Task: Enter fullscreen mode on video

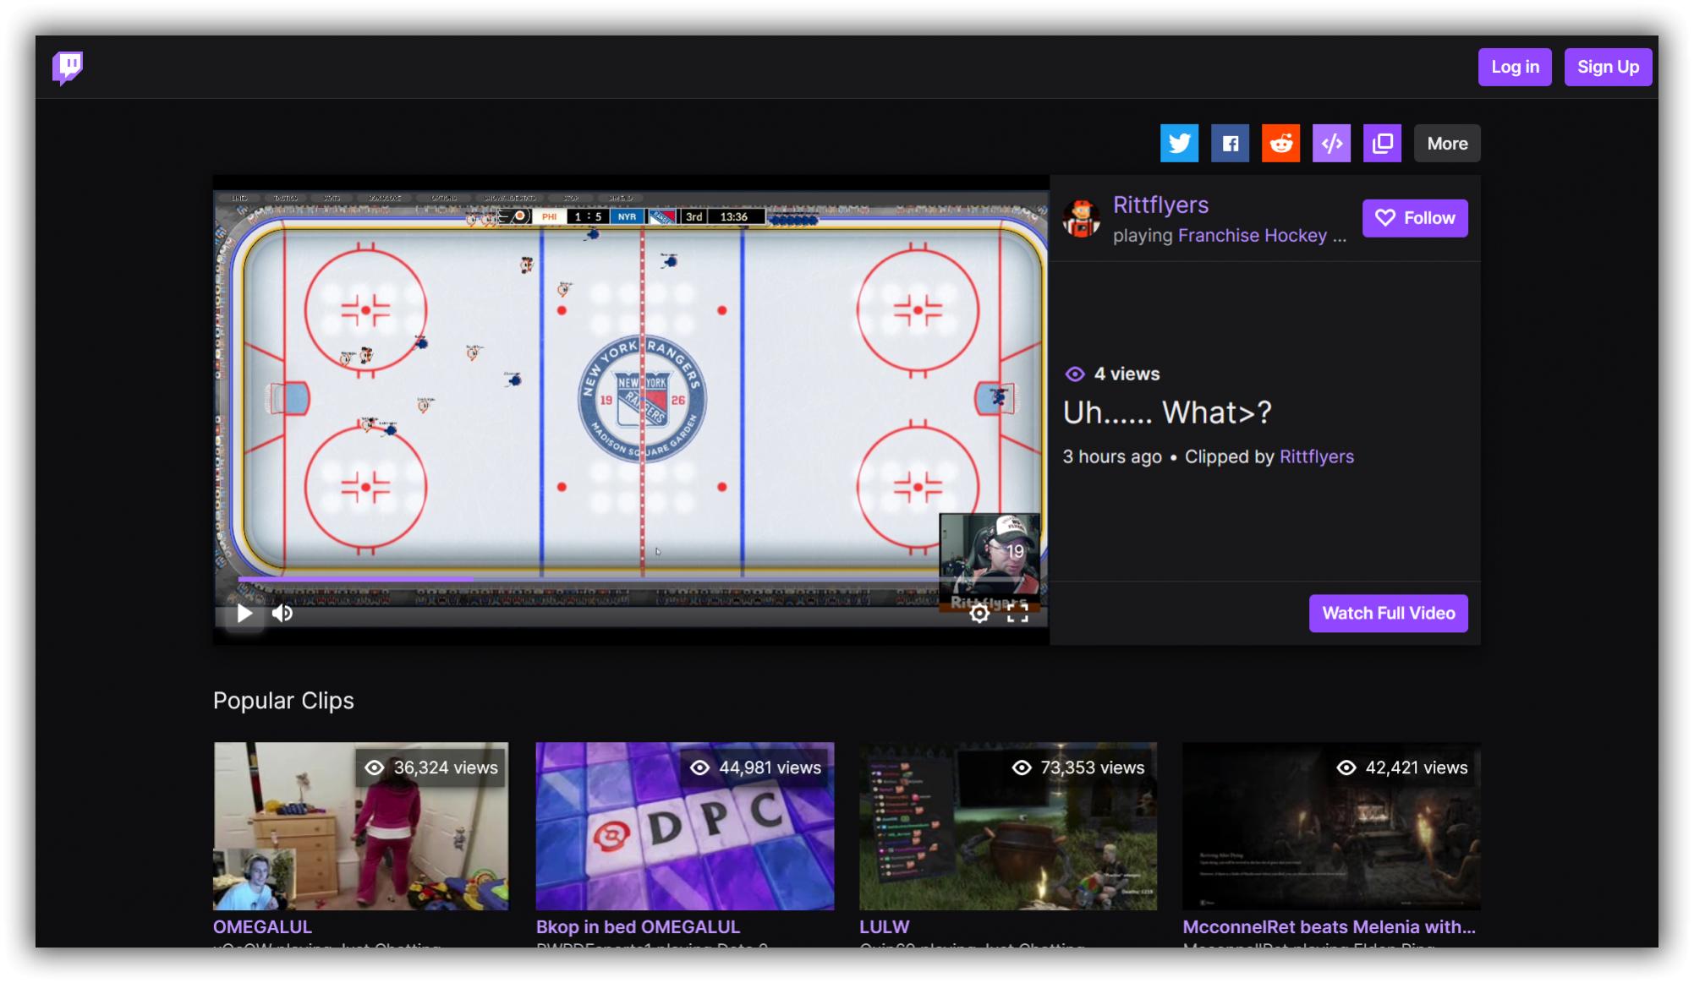Action: click(1017, 614)
